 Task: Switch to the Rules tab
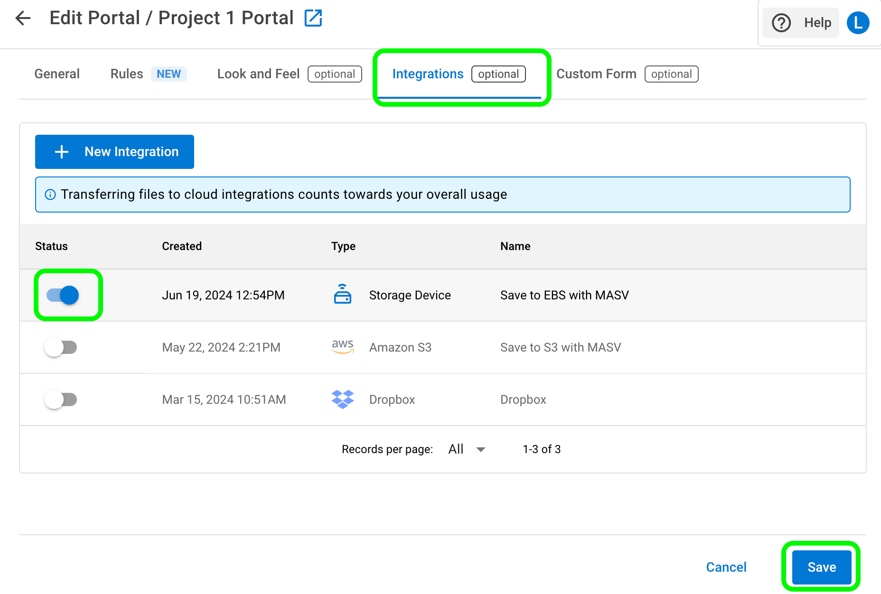[149, 74]
